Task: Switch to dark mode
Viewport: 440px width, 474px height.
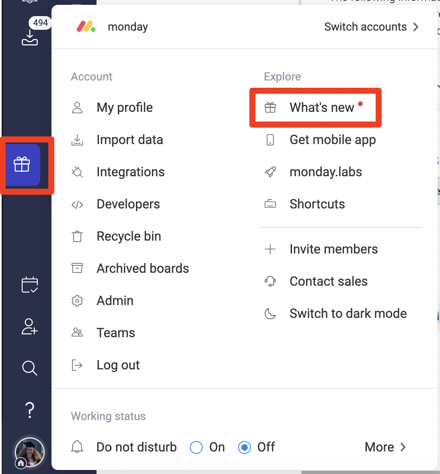Action: (x=348, y=313)
